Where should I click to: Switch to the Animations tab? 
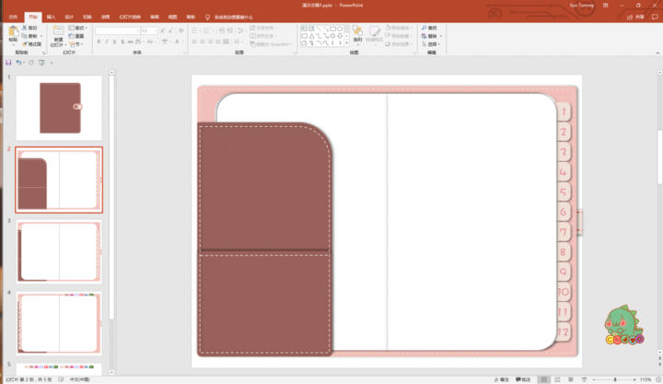[106, 17]
